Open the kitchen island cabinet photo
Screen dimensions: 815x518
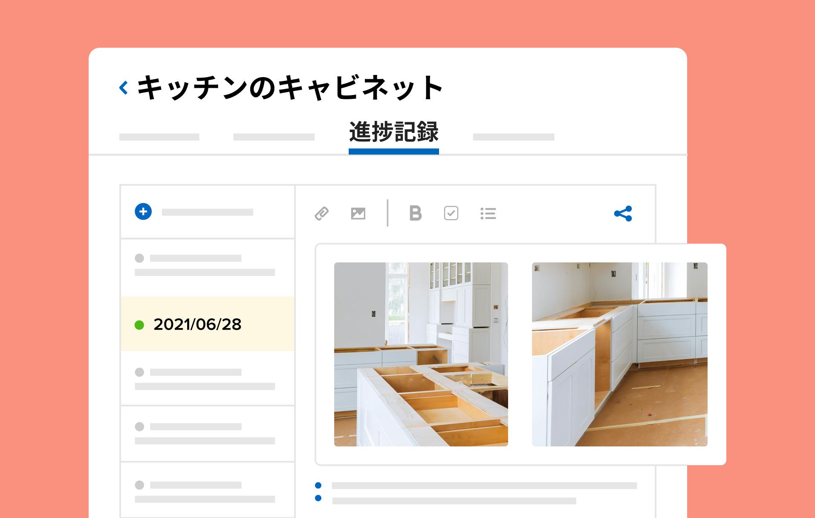(x=421, y=354)
